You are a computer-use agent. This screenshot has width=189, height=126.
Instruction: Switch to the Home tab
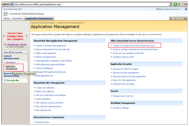pos(7,18)
